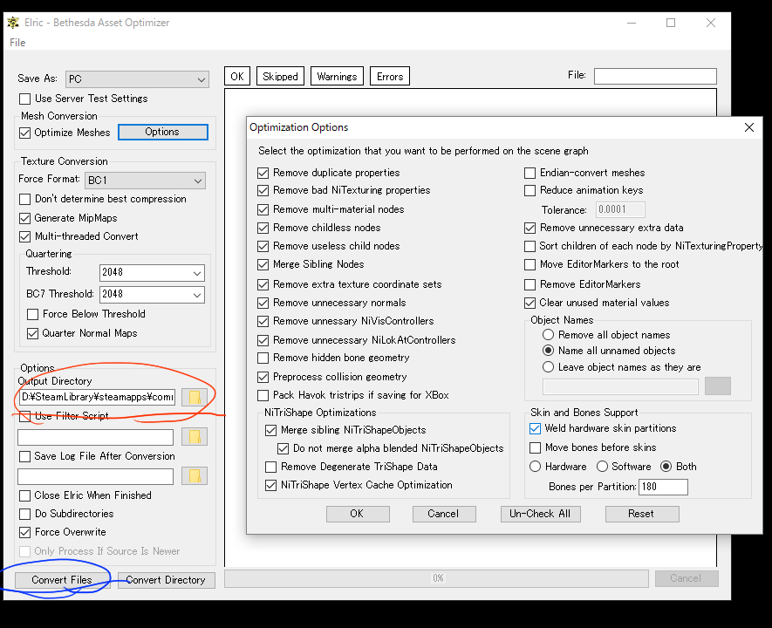Screen dimensions: 772x628
Task: Toggle Don't determine best compression
Action: pyautogui.click(x=25, y=200)
